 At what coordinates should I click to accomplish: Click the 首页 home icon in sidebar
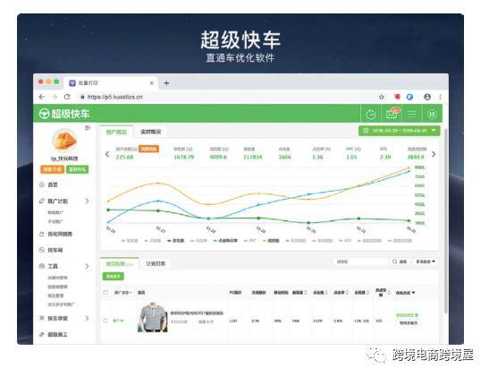(x=42, y=184)
